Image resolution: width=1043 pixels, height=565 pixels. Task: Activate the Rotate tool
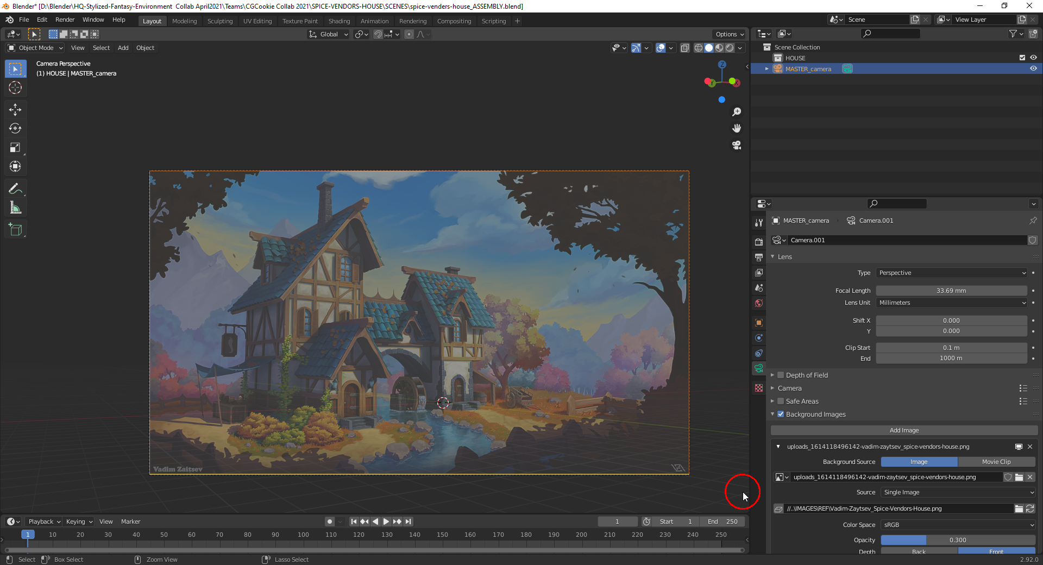tap(15, 129)
